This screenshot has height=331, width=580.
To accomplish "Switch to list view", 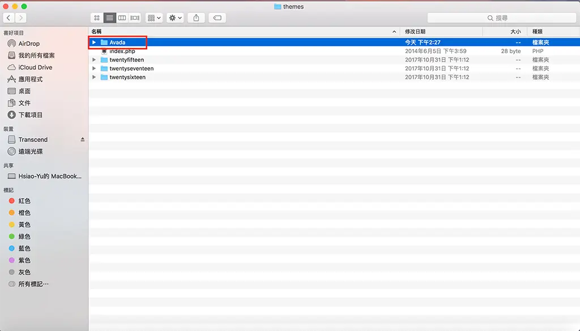I will click(109, 18).
